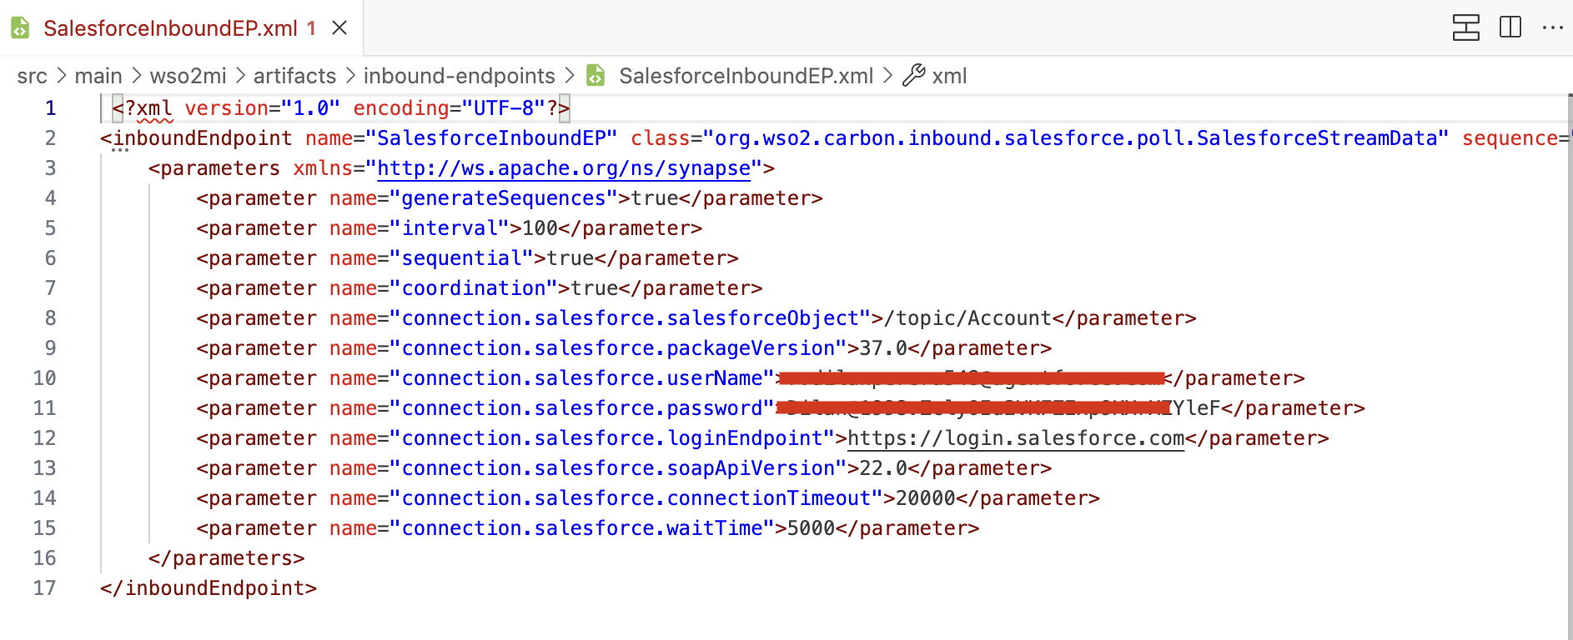Click the 5000 waitTime value

(x=812, y=528)
